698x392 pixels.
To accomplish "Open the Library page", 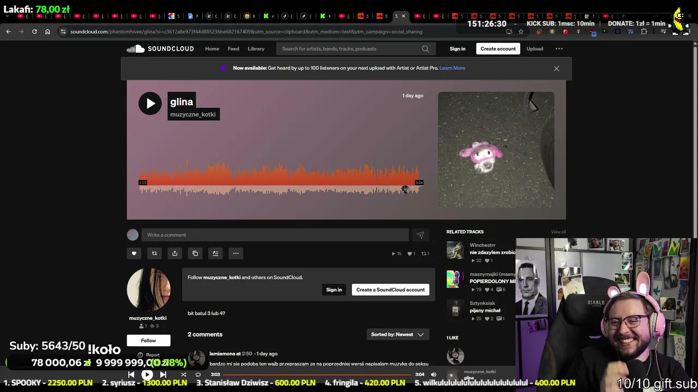I will click(256, 49).
